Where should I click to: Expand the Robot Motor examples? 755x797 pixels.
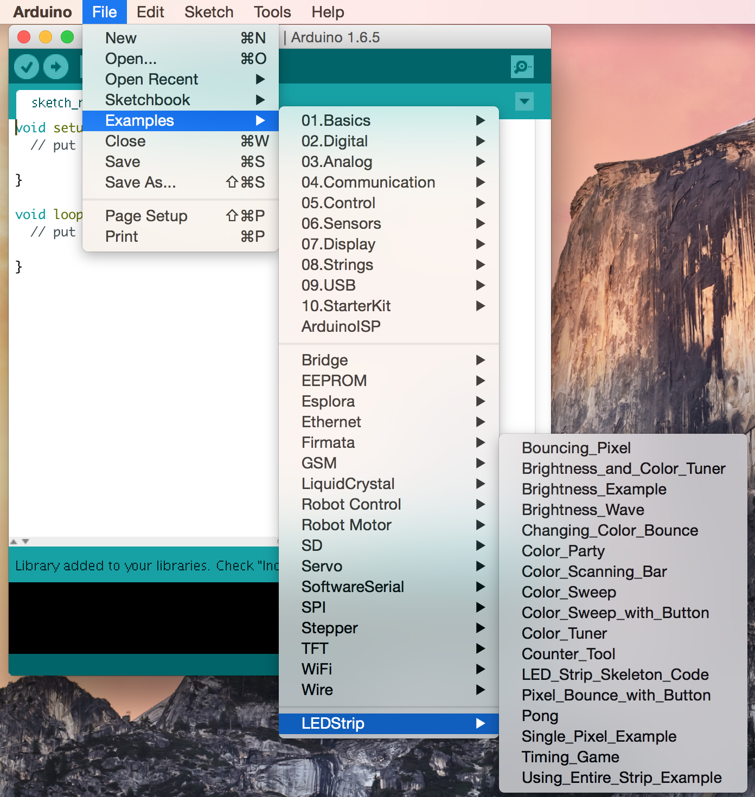pyautogui.click(x=389, y=525)
